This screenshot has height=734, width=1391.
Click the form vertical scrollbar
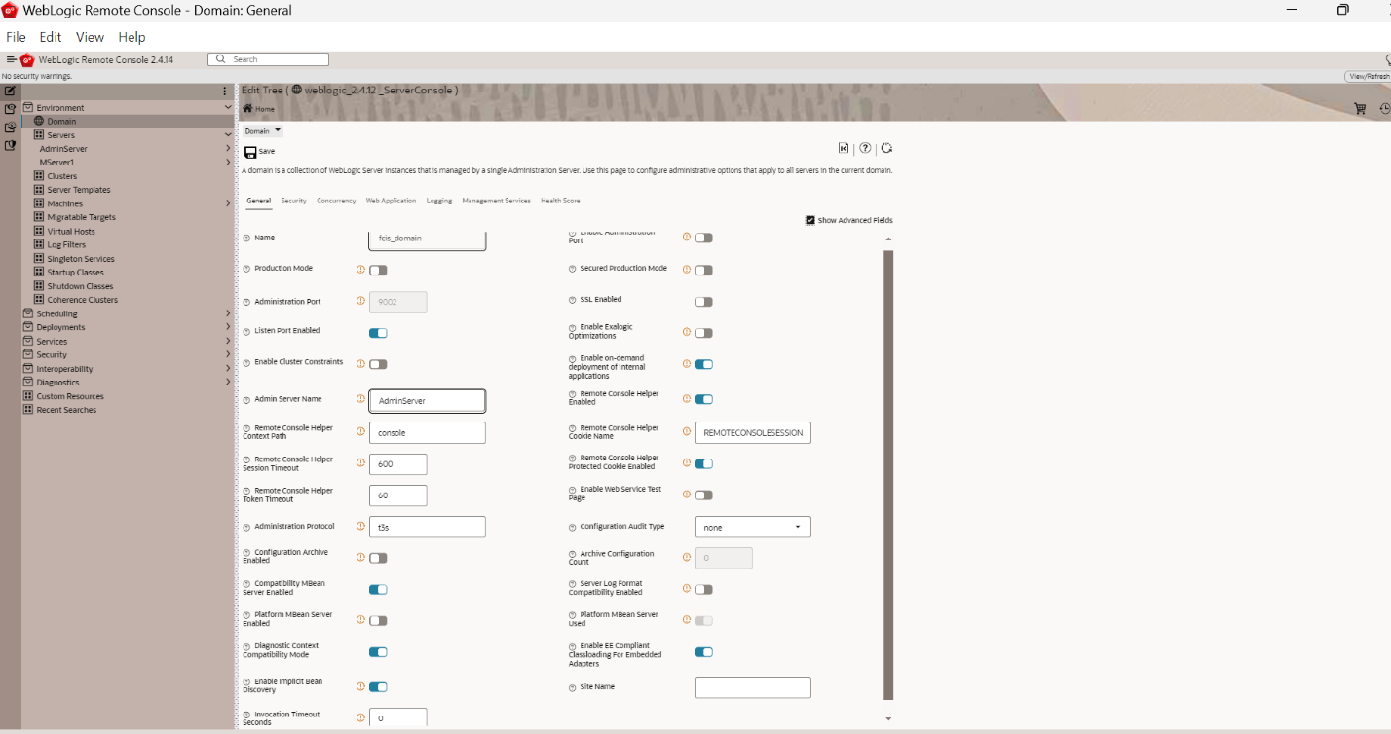coord(888,475)
